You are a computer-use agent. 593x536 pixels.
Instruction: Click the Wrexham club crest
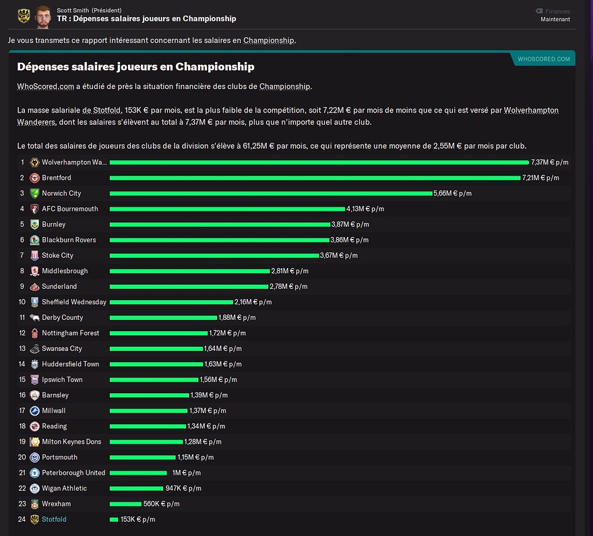(34, 504)
